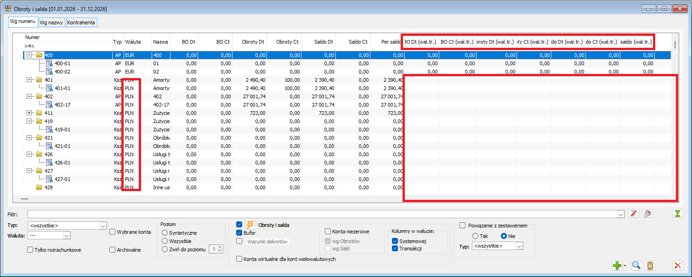Toggle the Bufor checkbox
Viewport: 692px width, 277px height.
[x=239, y=233]
